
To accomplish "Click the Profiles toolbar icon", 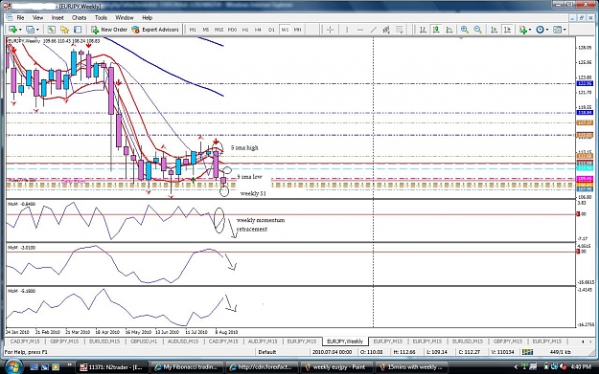I will tap(30, 30).
